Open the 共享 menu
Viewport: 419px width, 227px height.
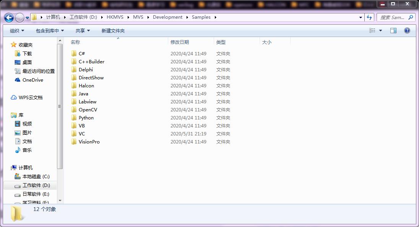pos(83,31)
